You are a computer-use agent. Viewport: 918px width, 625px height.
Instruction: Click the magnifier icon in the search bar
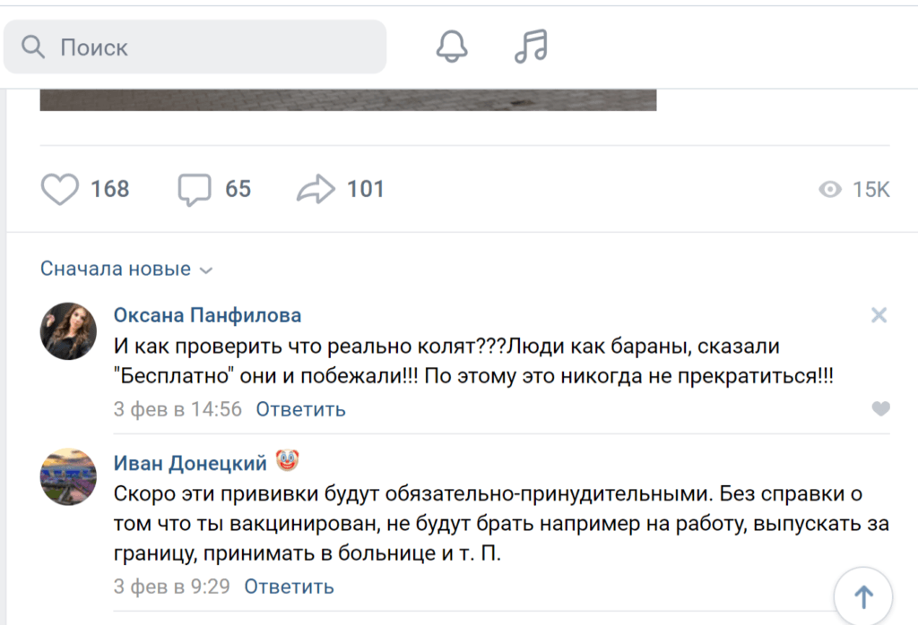pyautogui.click(x=33, y=47)
